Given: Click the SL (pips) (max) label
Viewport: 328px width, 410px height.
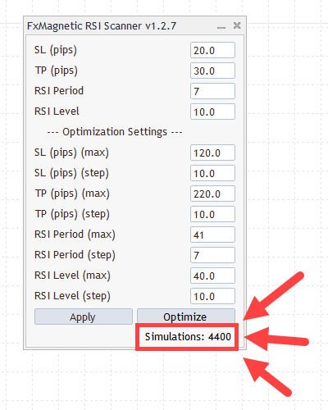Looking at the screenshot, I should click(x=71, y=153).
